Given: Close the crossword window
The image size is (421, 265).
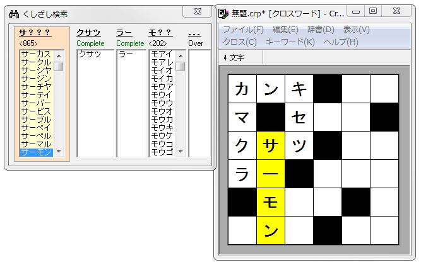Looking at the screenshot, I should (396, 11).
